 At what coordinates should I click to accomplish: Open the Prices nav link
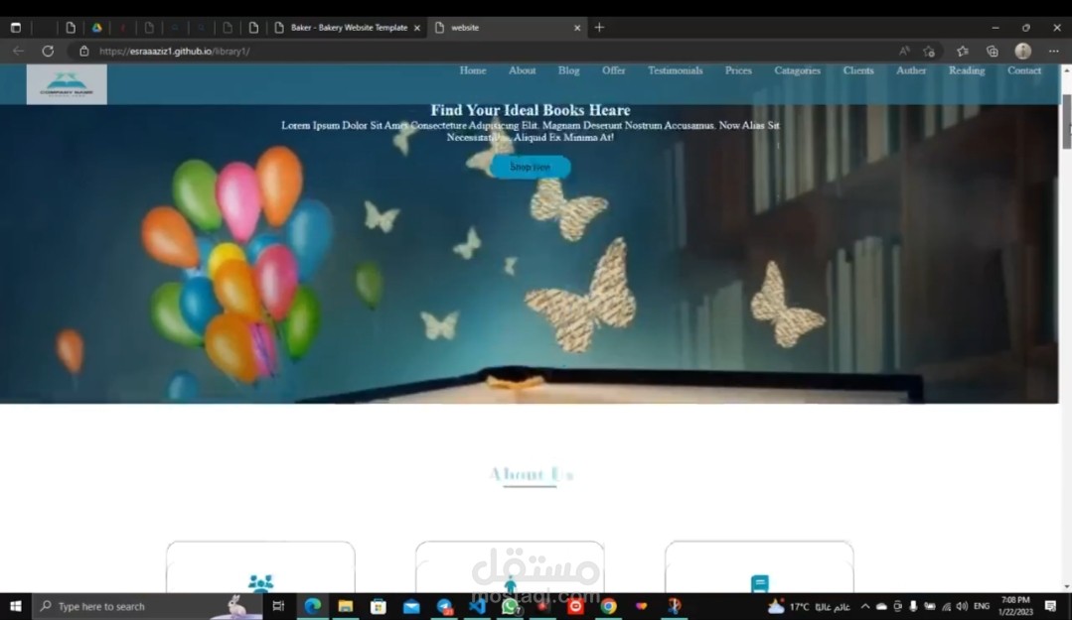[x=738, y=70]
